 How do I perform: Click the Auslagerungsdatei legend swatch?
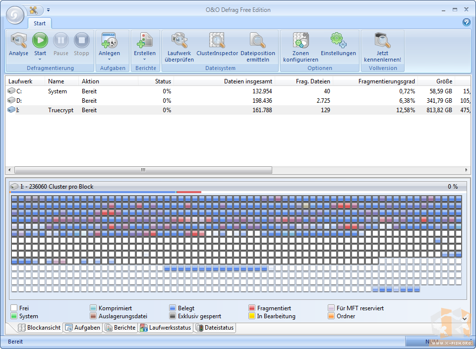[93, 316]
